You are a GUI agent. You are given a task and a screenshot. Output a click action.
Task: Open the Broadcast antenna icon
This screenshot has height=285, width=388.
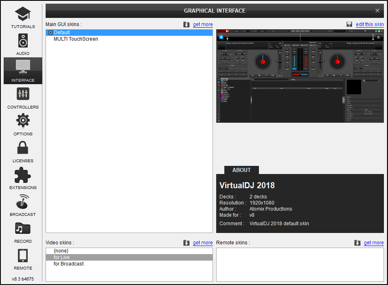tap(23, 202)
